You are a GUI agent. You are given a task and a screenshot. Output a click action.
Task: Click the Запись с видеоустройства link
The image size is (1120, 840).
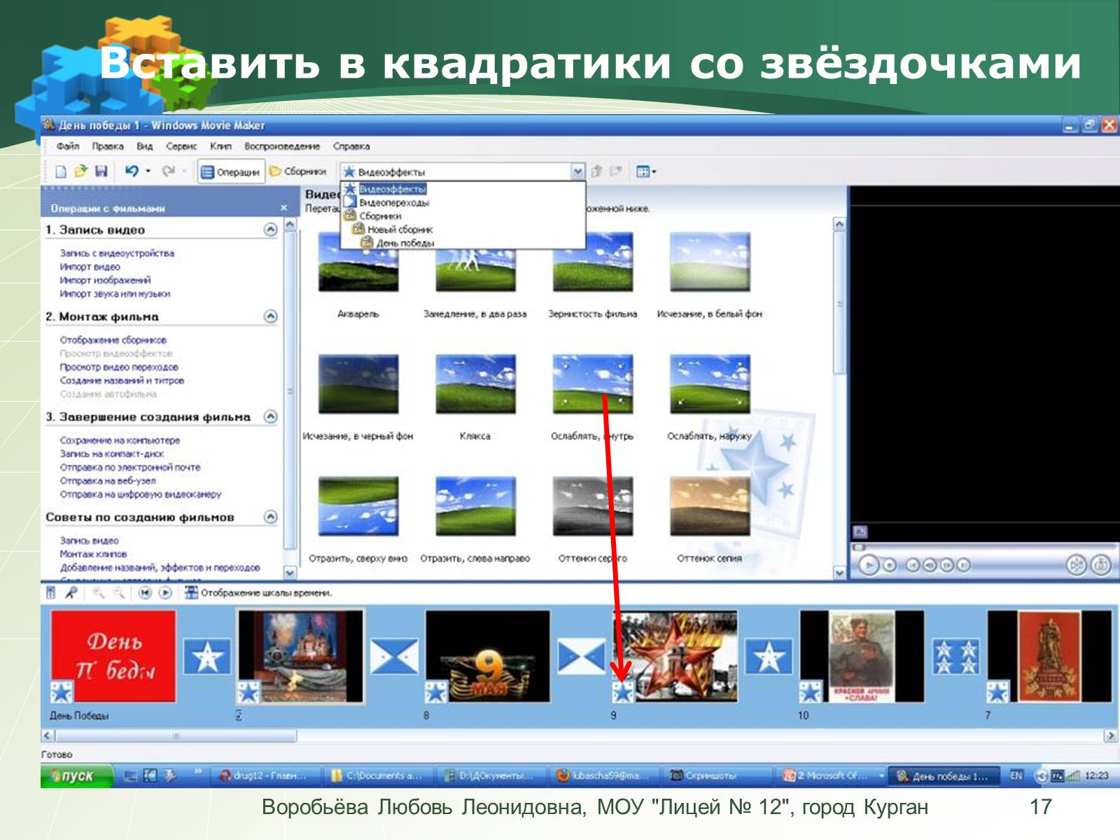[117, 253]
